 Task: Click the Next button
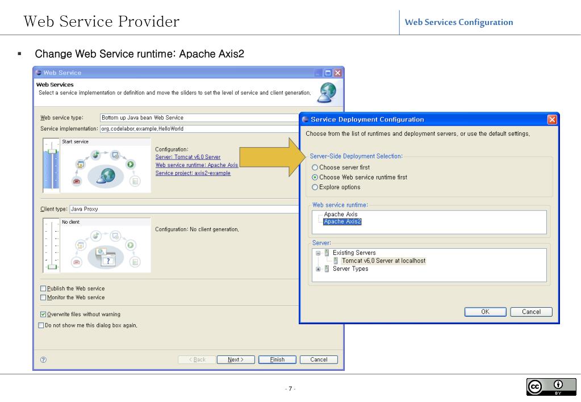click(x=236, y=360)
